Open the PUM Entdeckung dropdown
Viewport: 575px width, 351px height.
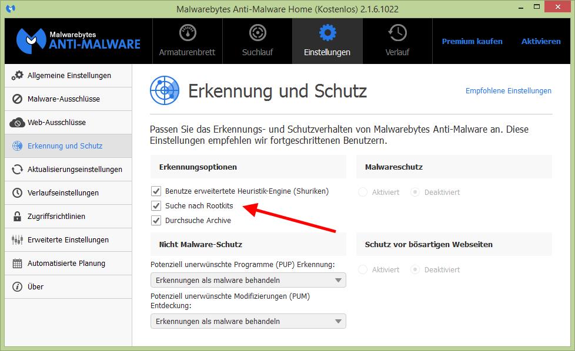248,321
